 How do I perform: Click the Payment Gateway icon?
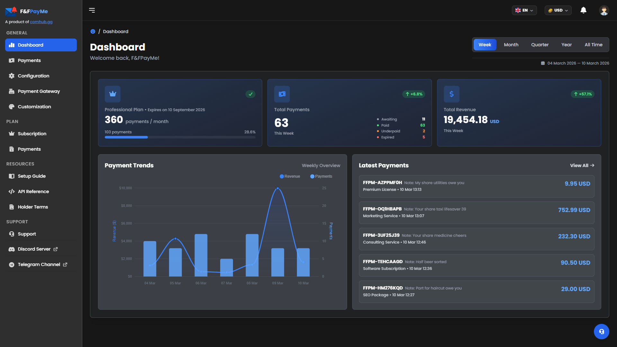click(x=11, y=91)
